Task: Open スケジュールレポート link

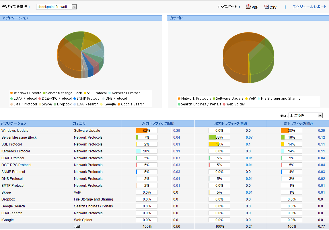Action: (309, 7)
